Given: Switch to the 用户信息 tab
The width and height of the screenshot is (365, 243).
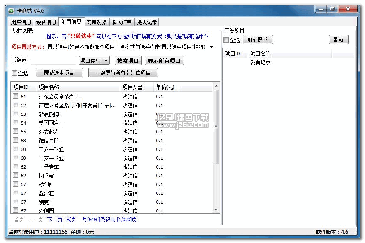Looking at the screenshot, I should point(21,22).
